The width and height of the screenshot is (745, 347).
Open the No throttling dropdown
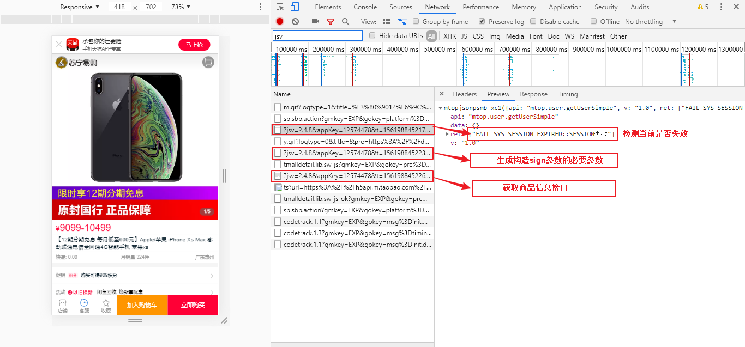pyautogui.click(x=651, y=22)
